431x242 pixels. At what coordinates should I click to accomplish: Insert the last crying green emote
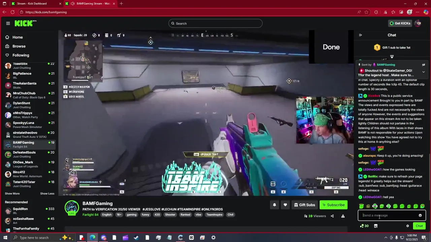(422, 206)
